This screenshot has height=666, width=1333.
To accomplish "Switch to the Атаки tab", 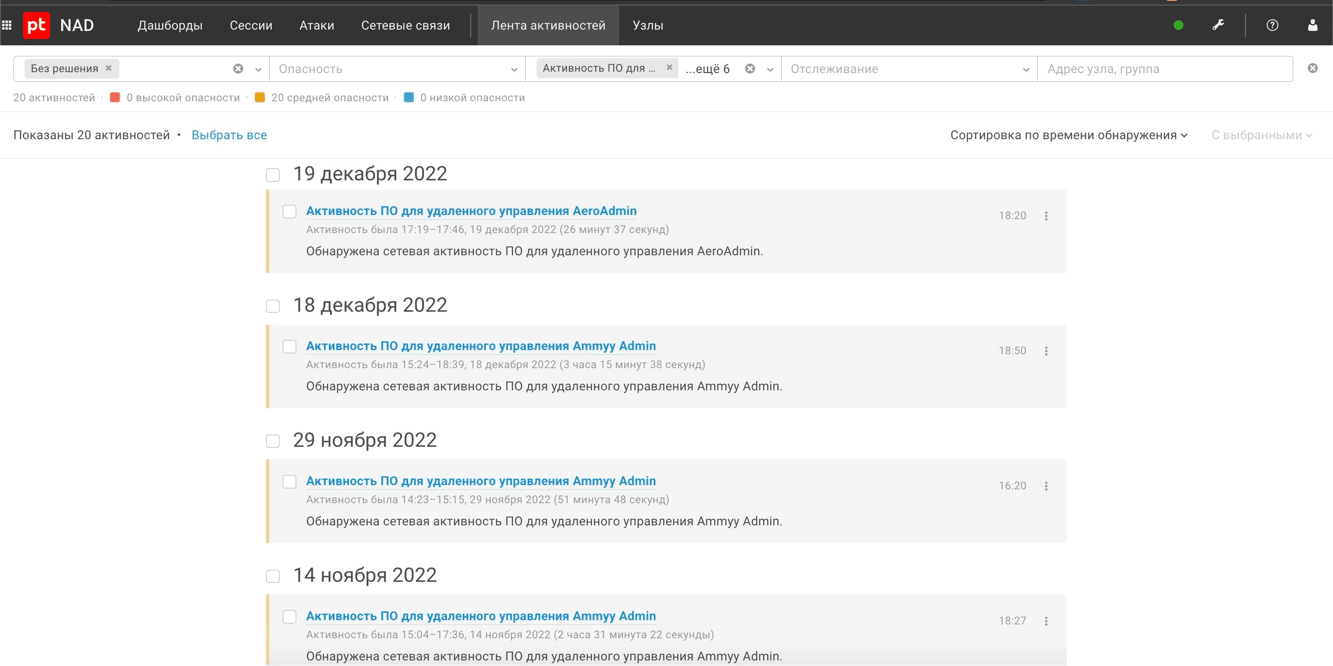I will (317, 25).
